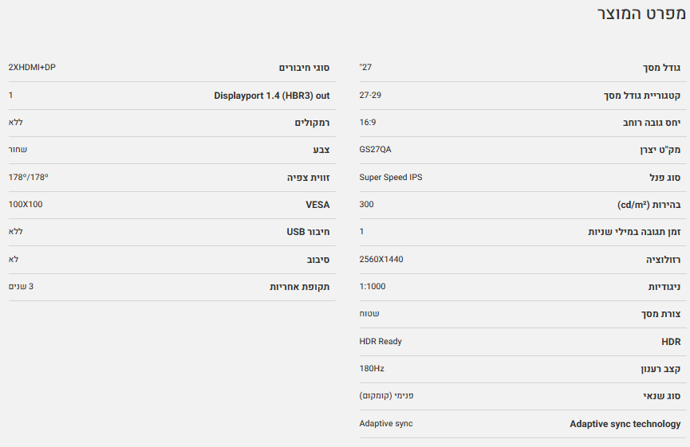
Task: Select the פנימי (קומקום) transformer type value
Action: click(387, 396)
